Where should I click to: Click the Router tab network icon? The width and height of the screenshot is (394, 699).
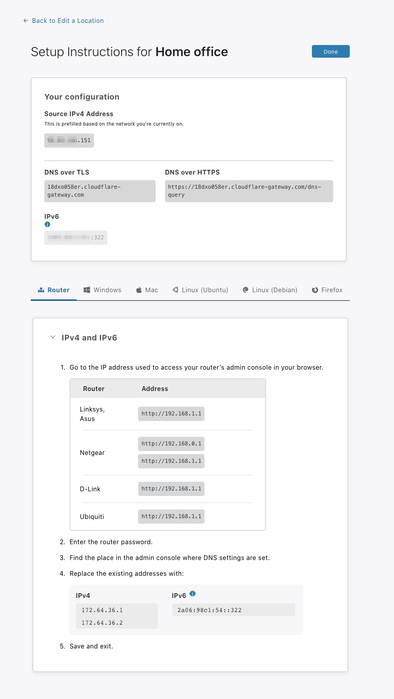(41, 290)
